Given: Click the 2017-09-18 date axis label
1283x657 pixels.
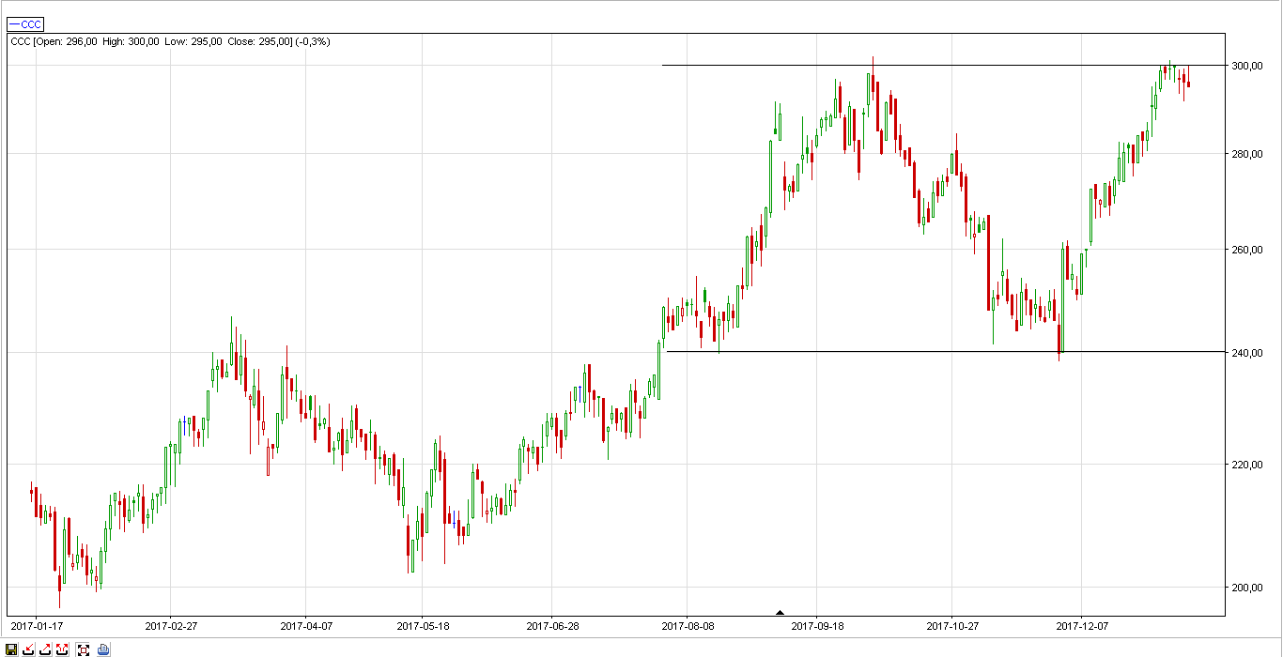Looking at the screenshot, I should [817, 625].
